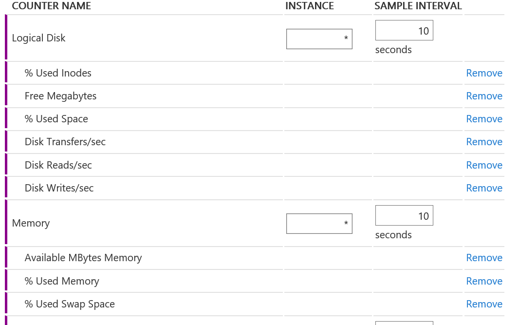
Task: Select the Available MBytes Memory counter name
Action: pyautogui.click(x=83, y=258)
